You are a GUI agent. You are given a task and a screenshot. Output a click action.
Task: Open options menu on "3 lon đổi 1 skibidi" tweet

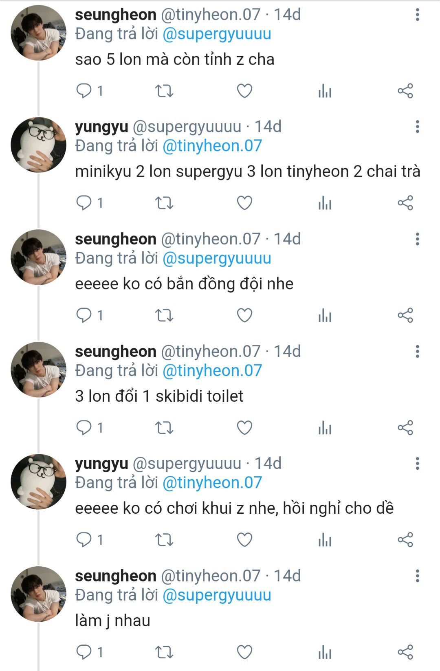pyautogui.click(x=417, y=351)
